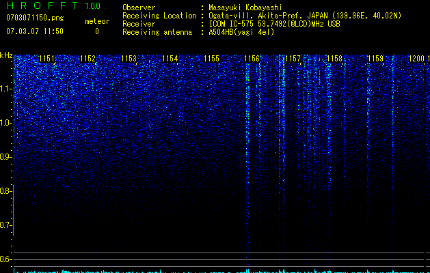Click the 1157 time marker
The image size is (430, 273).
click(293, 59)
